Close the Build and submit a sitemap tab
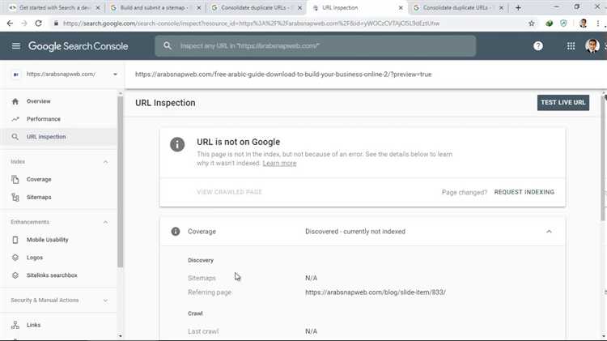 click(198, 7)
